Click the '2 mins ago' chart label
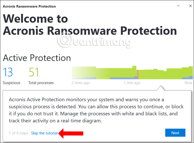Image resolution: width=194 pixels, height=143 pixels. click(81, 83)
